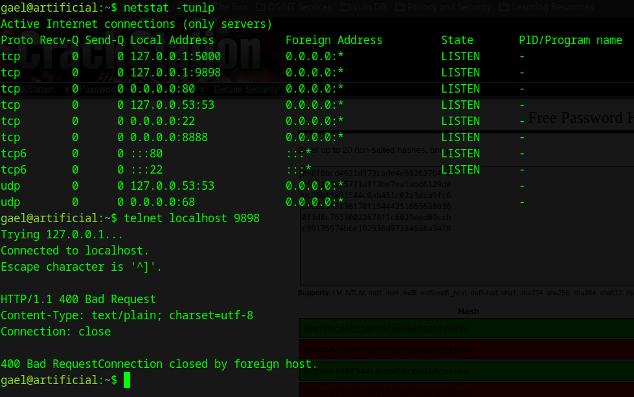
Task: Select the c99175974b6e hash line in textarea
Action: click(x=376, y=229)
